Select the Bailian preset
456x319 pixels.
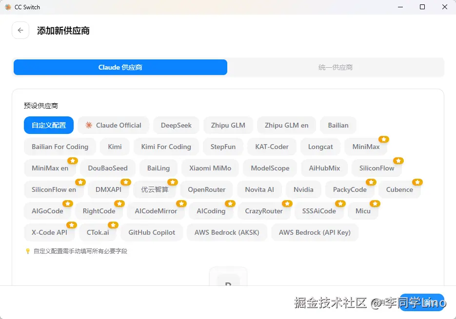(x=338, y=125)
